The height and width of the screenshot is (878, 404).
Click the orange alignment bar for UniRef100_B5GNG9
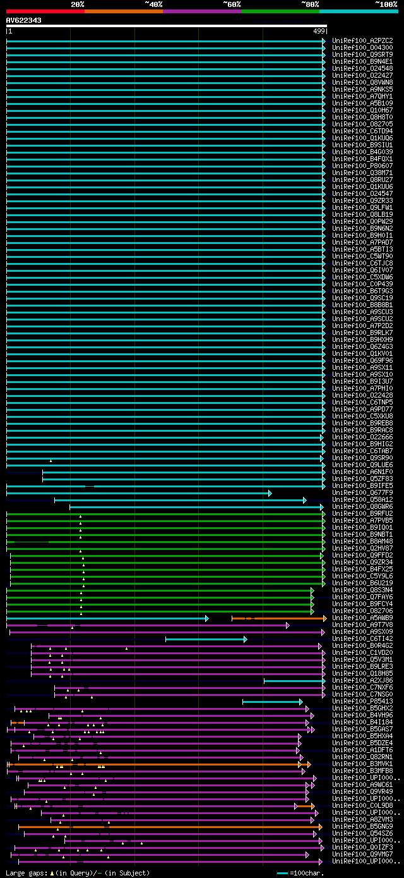170,827
